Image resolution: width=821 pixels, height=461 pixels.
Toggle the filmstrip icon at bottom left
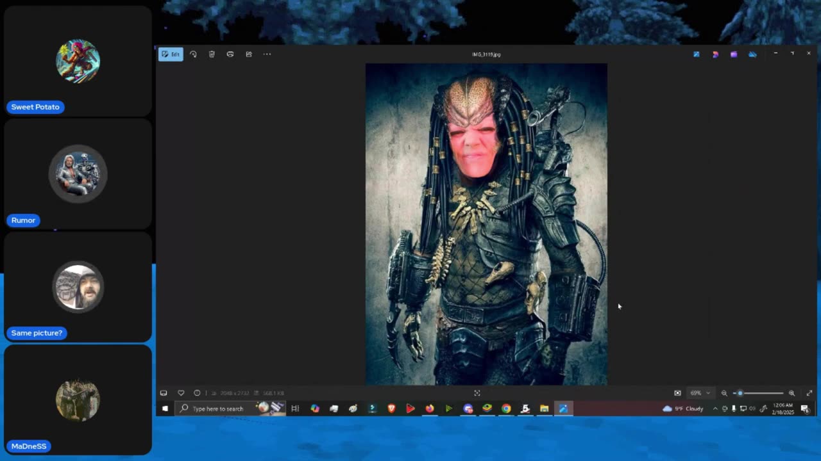pos(164,393)
